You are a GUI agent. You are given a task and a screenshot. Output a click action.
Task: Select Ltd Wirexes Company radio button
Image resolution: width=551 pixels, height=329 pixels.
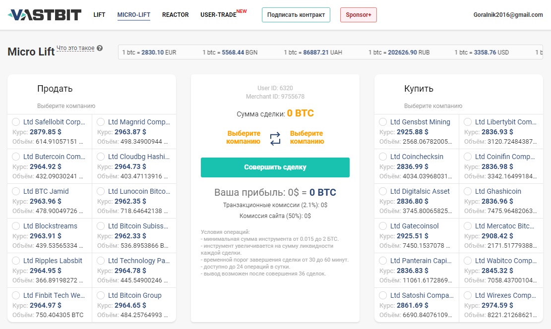click(468, 295)
